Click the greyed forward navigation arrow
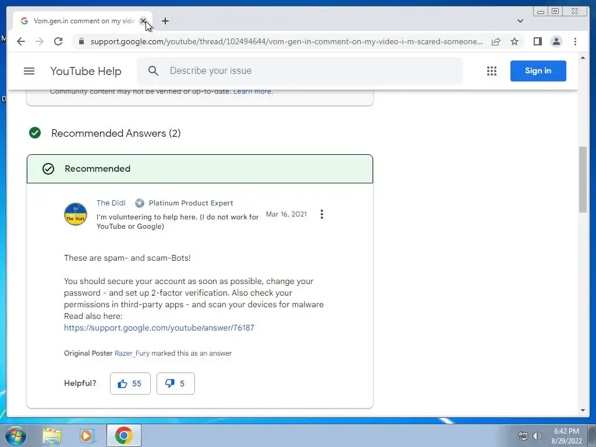Screen dimensions: 596x447 [40, 41]
